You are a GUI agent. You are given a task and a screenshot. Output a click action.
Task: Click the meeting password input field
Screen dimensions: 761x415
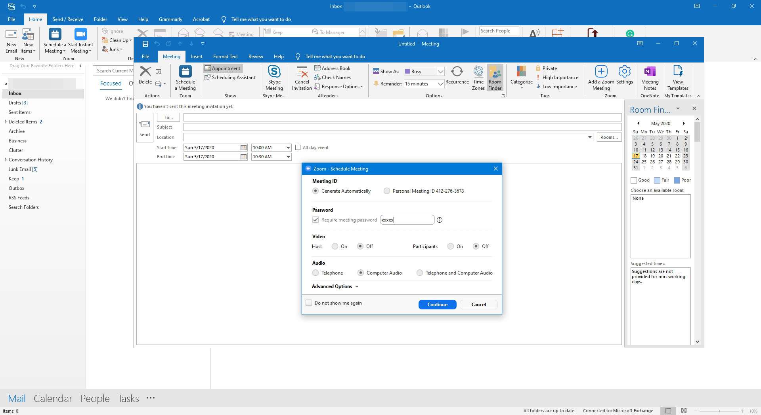[407, 220]
